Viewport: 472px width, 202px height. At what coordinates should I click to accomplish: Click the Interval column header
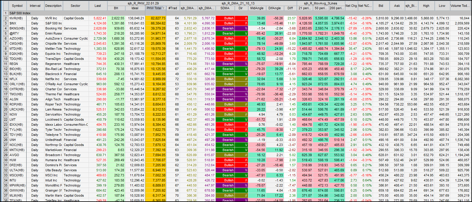click(35, 6)
